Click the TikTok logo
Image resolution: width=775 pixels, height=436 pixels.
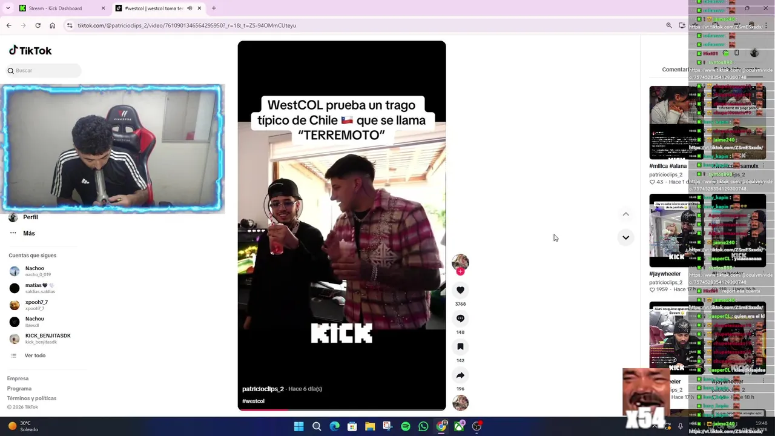(30, 51)
